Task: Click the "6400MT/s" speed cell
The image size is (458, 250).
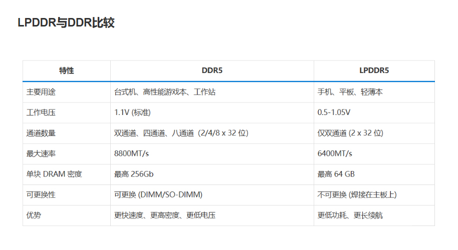Action: click(x=335, y=153)
